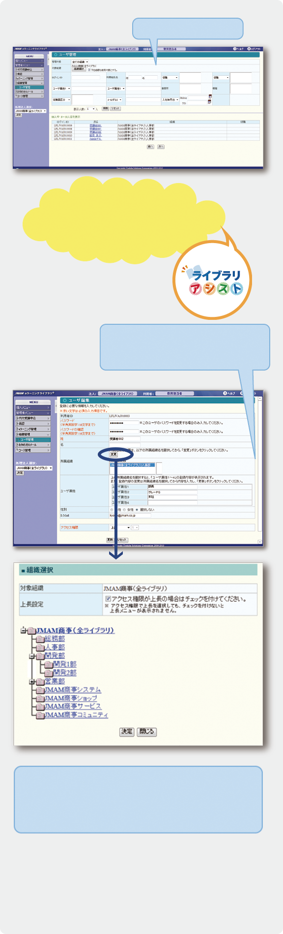
Task: Open the 表示人数 dropdown showing 5
Action: click(91, 109)
